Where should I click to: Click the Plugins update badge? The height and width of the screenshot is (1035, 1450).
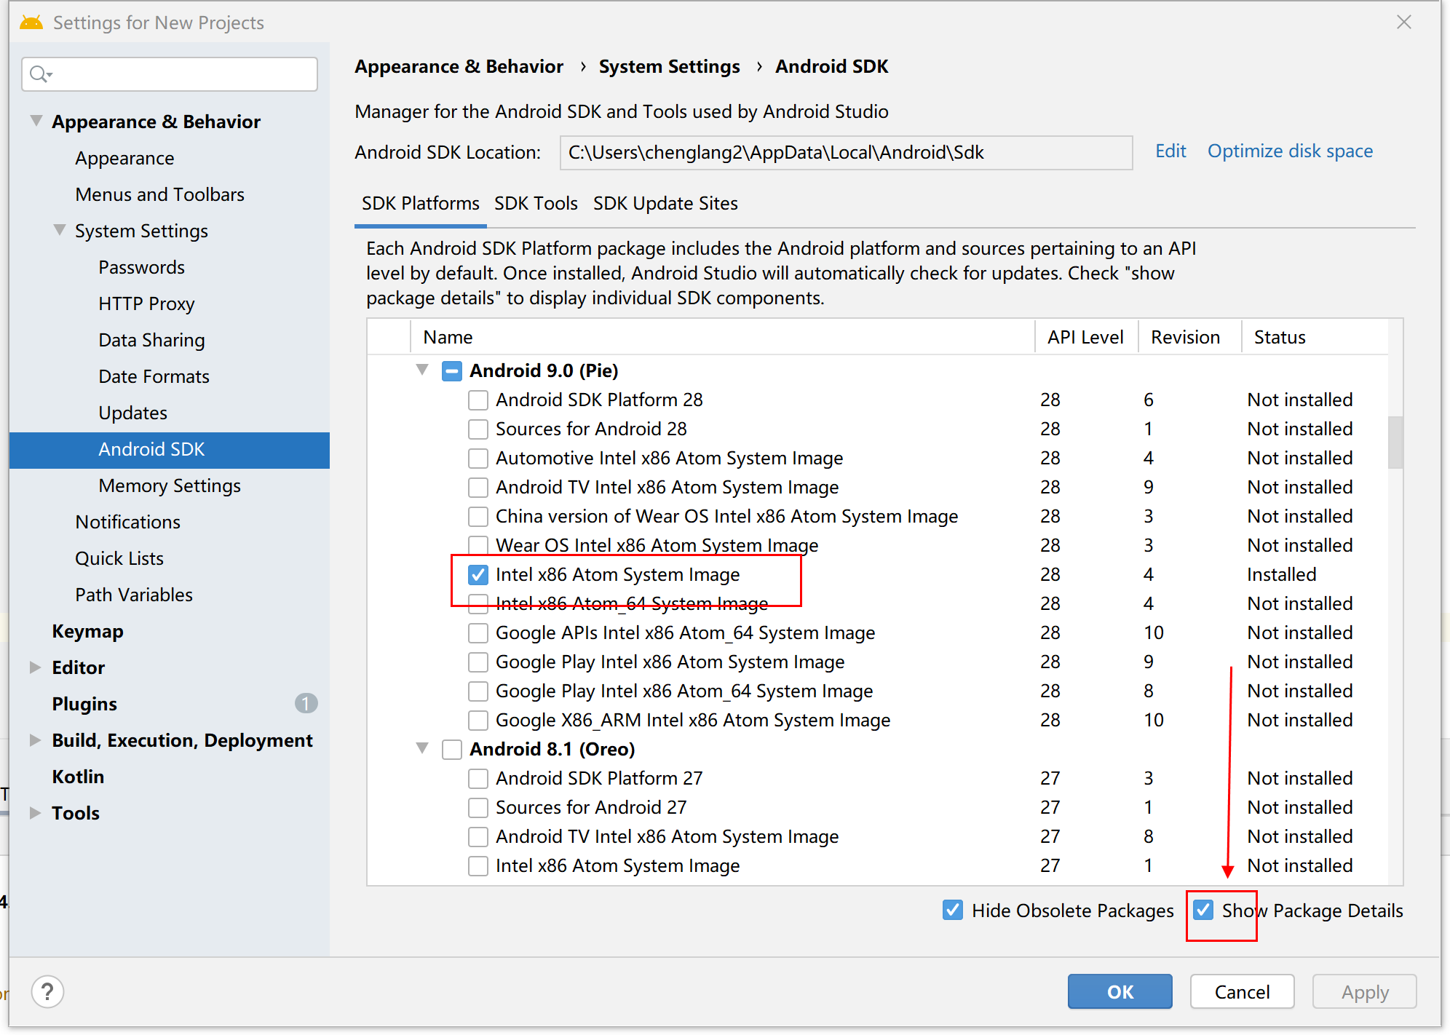[306, 703]
